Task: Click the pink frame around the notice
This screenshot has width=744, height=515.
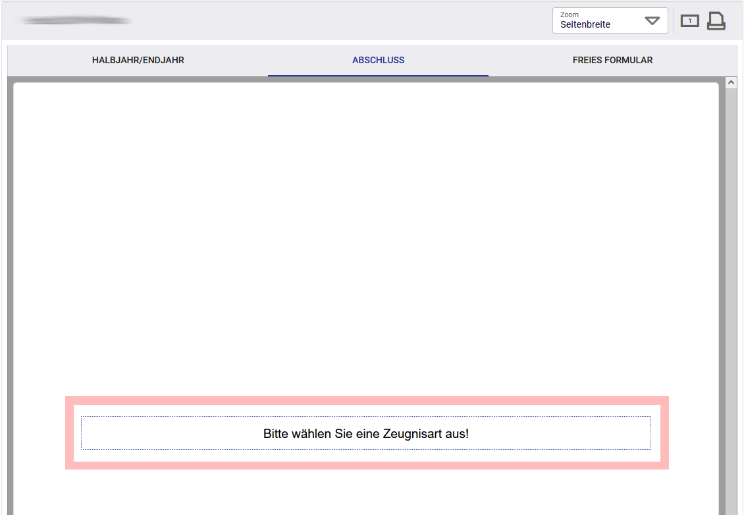Action: coord(367,400)
